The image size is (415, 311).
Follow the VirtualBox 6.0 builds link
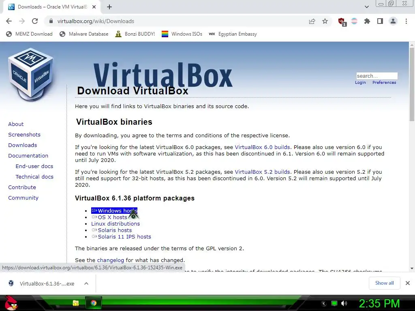click(262, 147)
